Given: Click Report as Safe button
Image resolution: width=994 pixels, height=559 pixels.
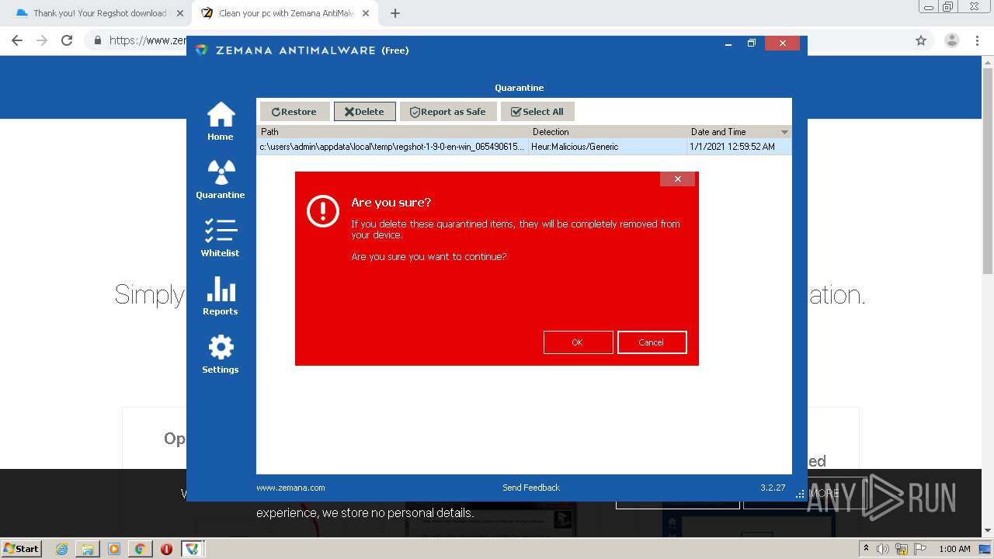Looking at the screenshot, I should click(x=448, y=112).
